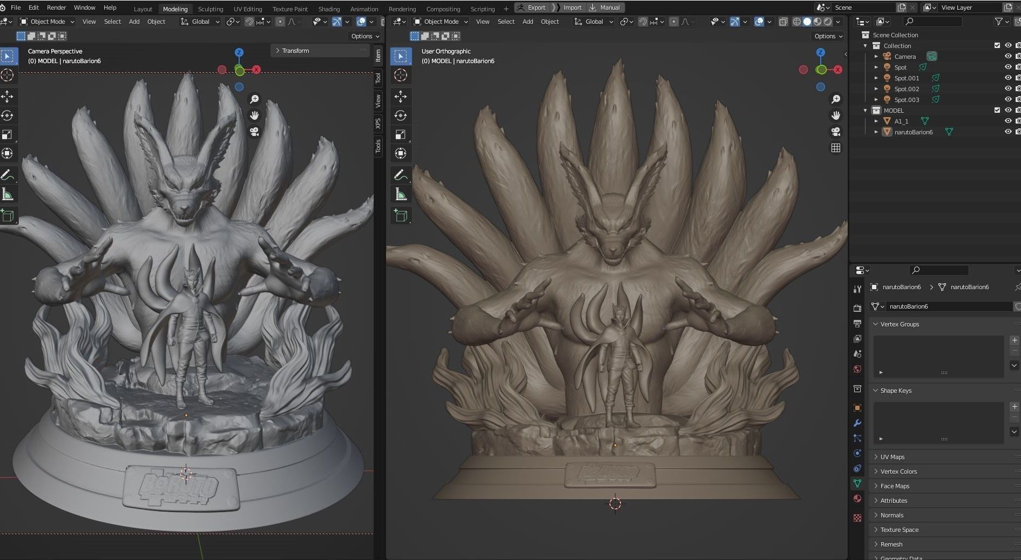1021x560 pixels.
Task: Open the Tool properties tab
Action: pos(857,289)
